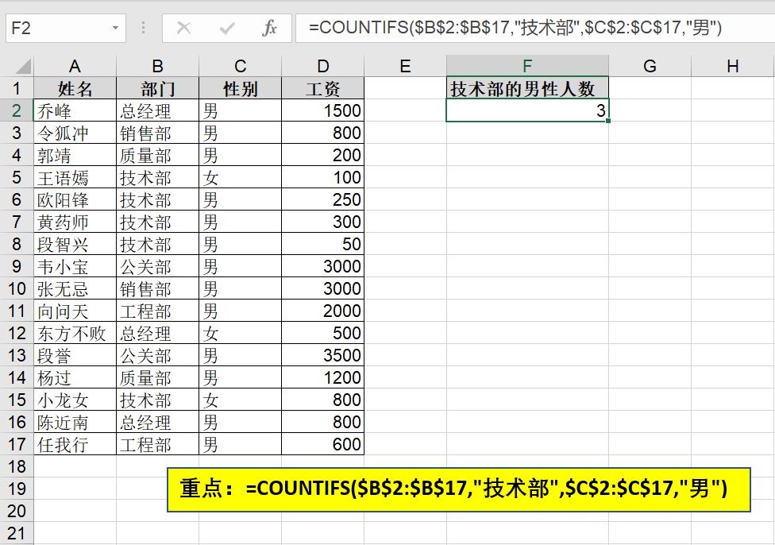Click 小龙女's gender cell 女
Screen dimensions: 775x545
[x=241, y=400]
